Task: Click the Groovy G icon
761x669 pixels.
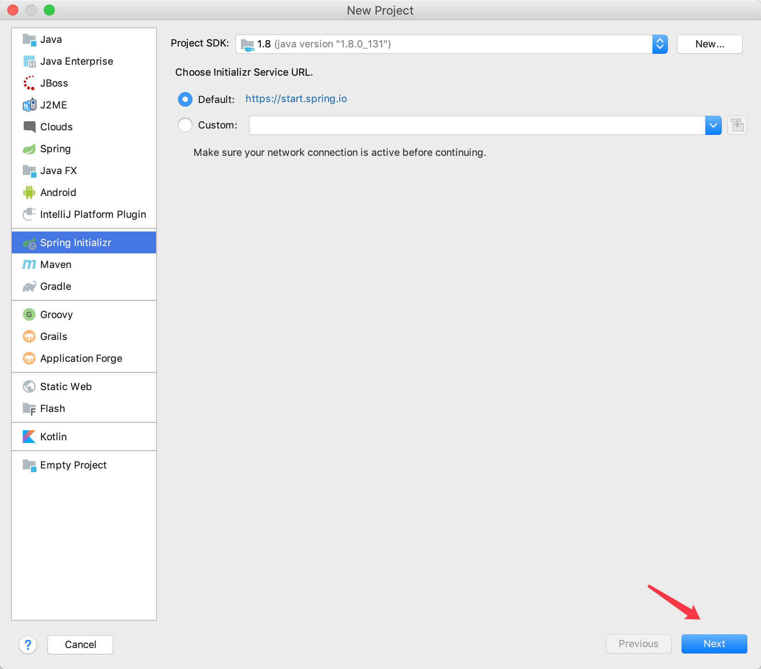Action: coord(29,314)
